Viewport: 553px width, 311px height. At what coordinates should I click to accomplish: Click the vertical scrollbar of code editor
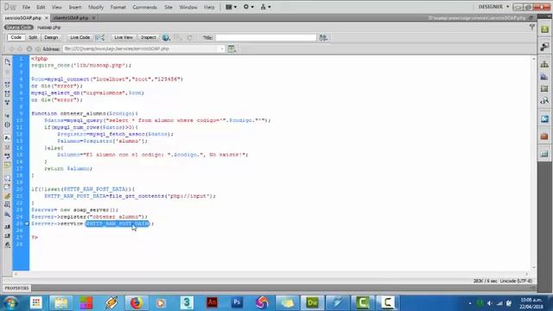coord(534,163)
